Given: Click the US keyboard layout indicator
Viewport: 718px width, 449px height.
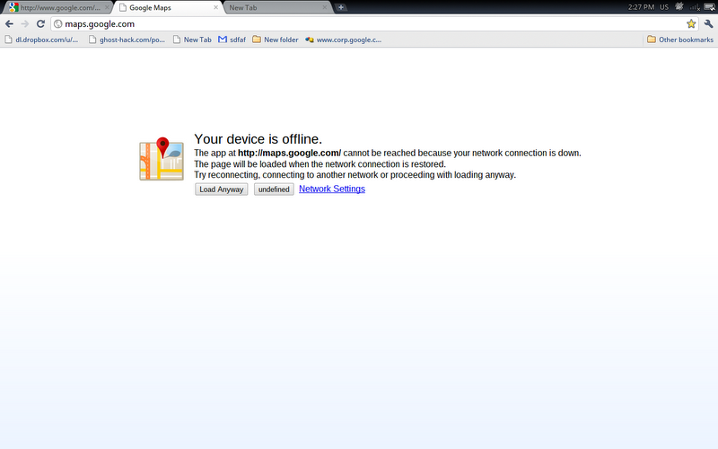Looking at the screenshot, I should coord(664,7).
